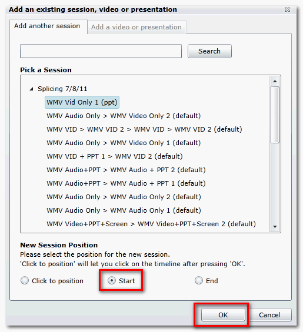
Task: Click the session search text field
Action: pyautogui.click(x=101, y=51)
